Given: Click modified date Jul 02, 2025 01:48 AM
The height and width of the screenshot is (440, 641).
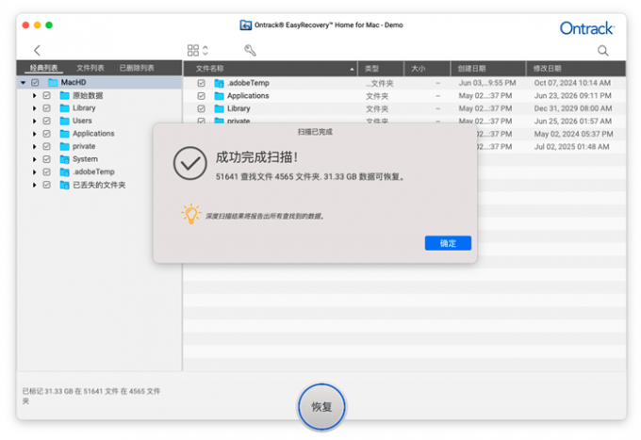Looking at the screenshot, I should point(571,147).
